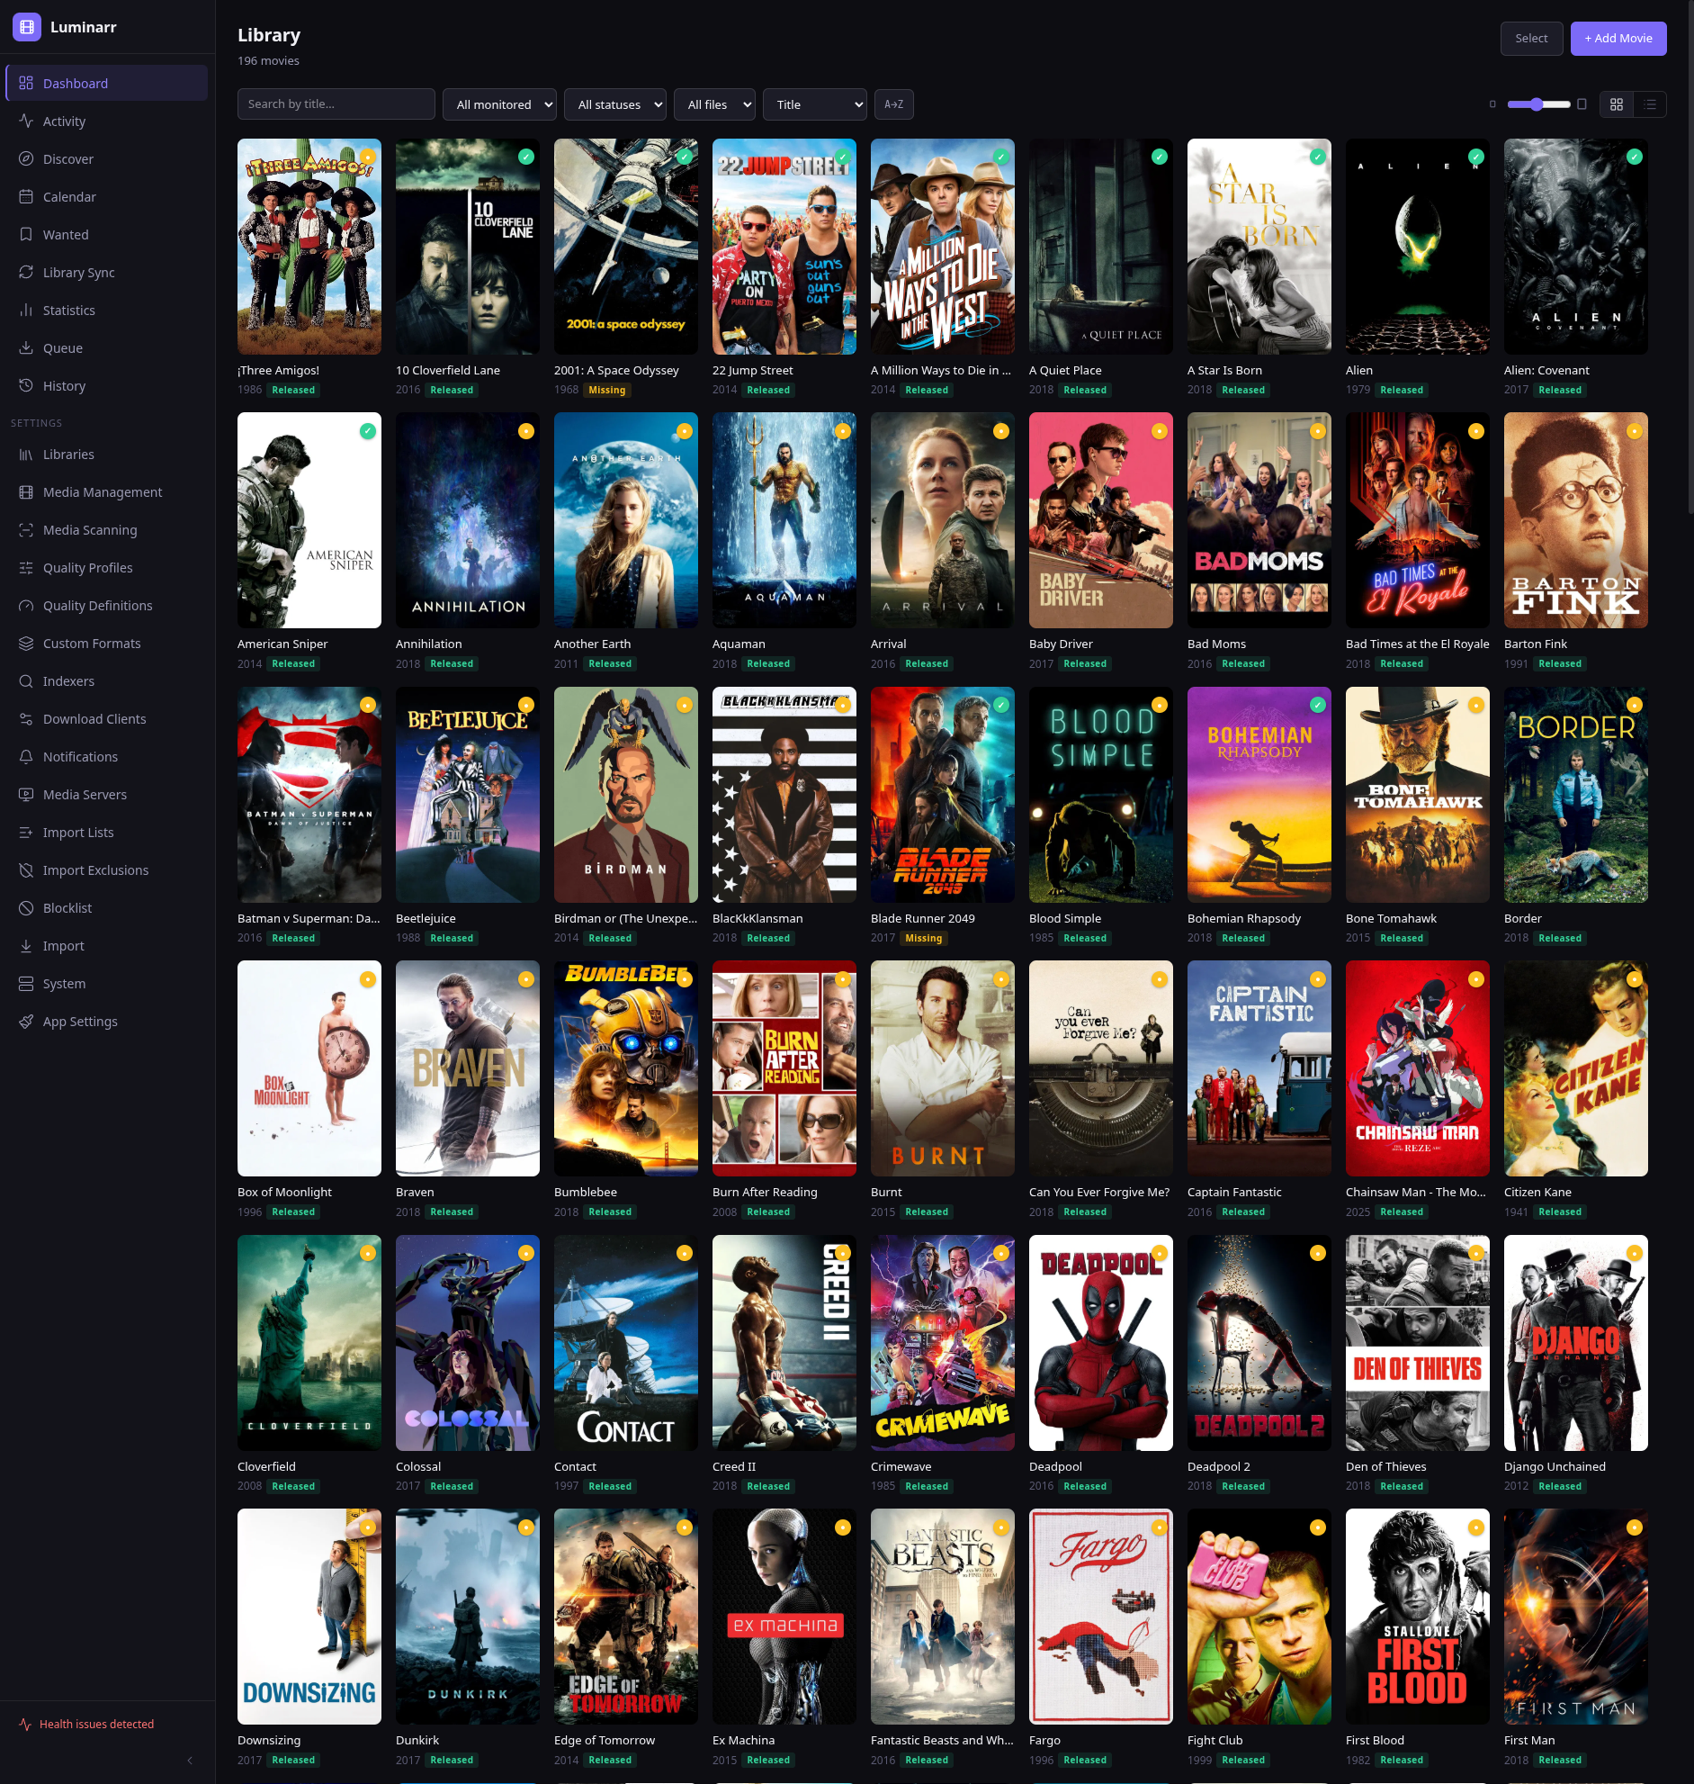Open the All monitored filter dropdown

499,104
